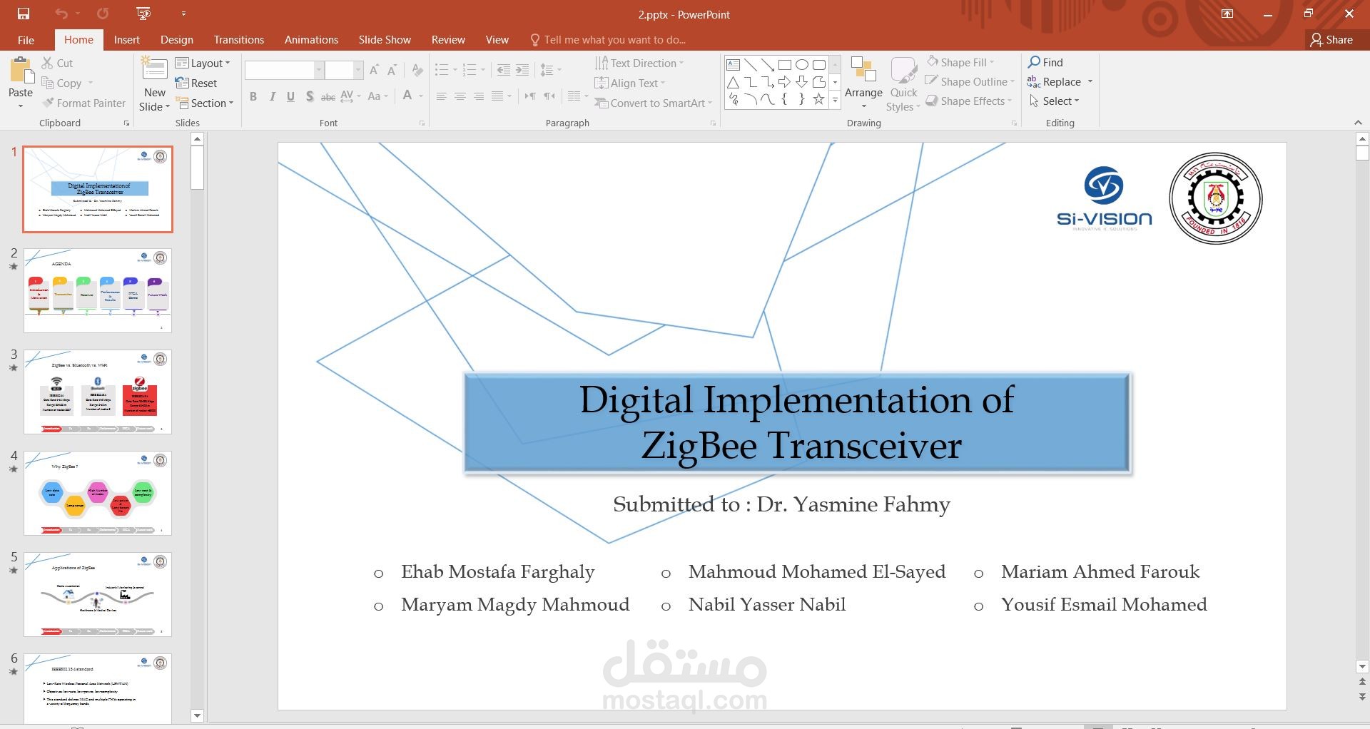1370x729 pixels.
Task: Click Text Direction button
Action: point(639,63)
